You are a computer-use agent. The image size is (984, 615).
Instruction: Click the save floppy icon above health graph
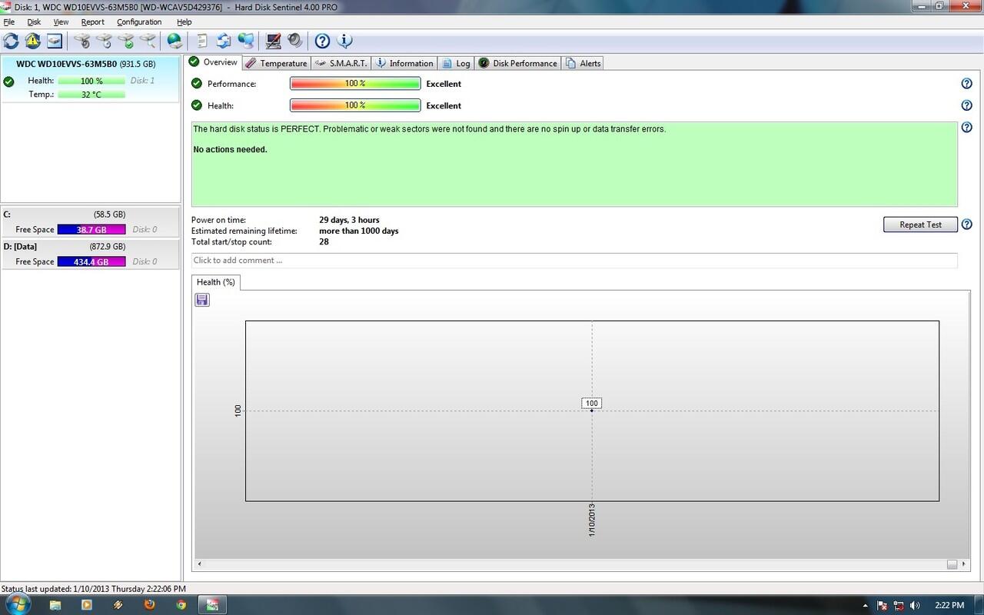coord(202,300)
